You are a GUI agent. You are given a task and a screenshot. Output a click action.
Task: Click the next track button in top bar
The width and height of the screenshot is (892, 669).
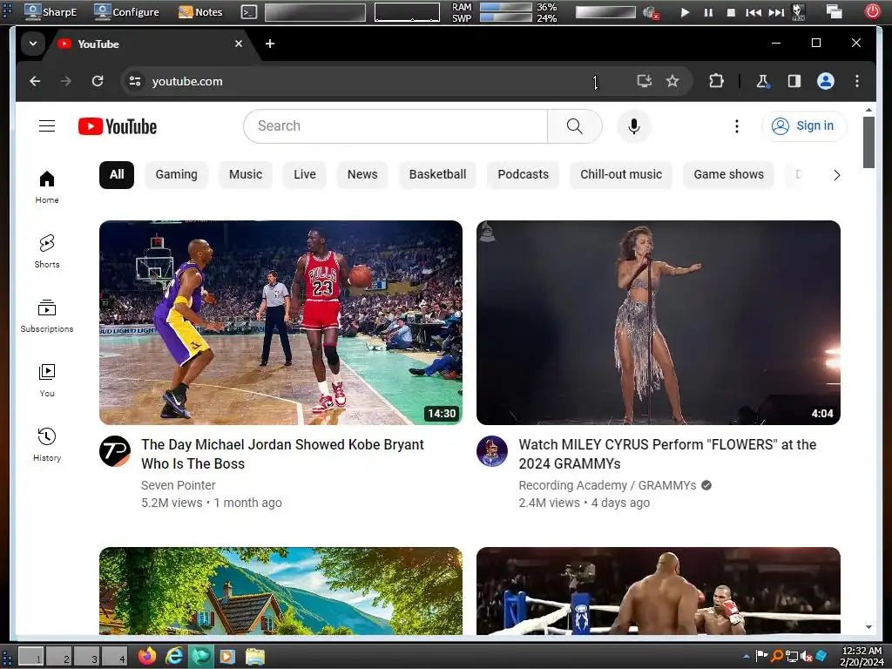click(776, 12)
